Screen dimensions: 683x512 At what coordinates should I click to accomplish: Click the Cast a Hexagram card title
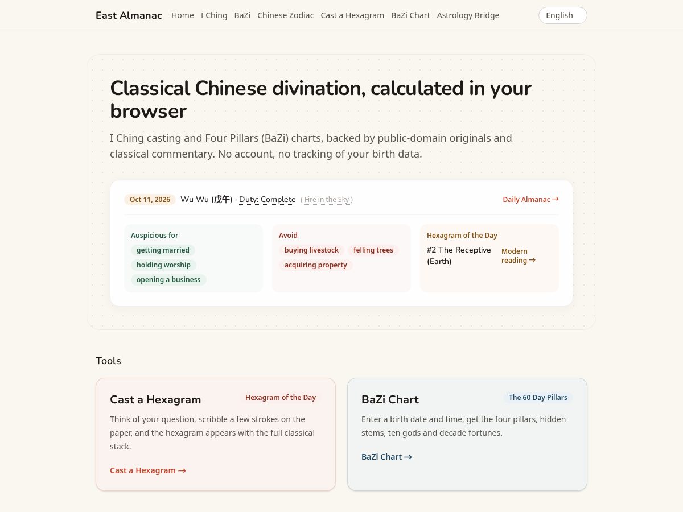pyautogui.click(x=155, y=399)
